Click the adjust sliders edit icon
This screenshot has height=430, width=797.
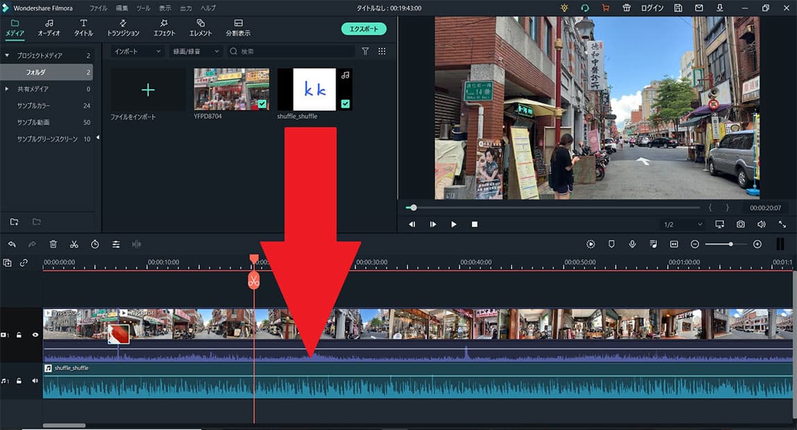tap(116, 245)
